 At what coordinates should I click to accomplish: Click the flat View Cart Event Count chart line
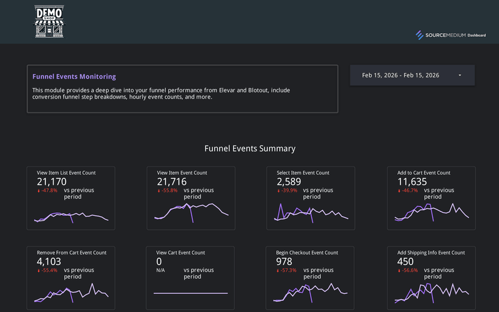(x=191, y=293)
